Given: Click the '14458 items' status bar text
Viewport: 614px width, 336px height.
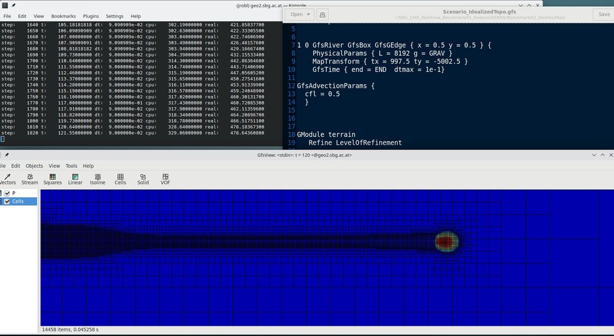Looking at the screenshot, I should click(70, 330).
